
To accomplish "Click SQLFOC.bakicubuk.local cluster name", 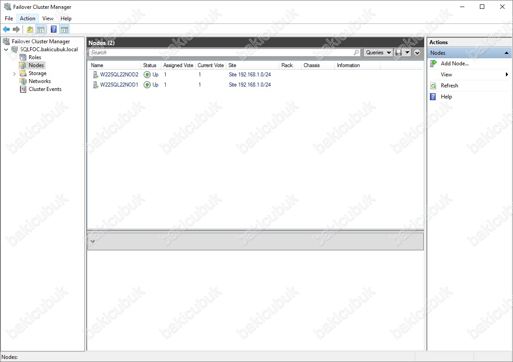I will tap(49, 49).
